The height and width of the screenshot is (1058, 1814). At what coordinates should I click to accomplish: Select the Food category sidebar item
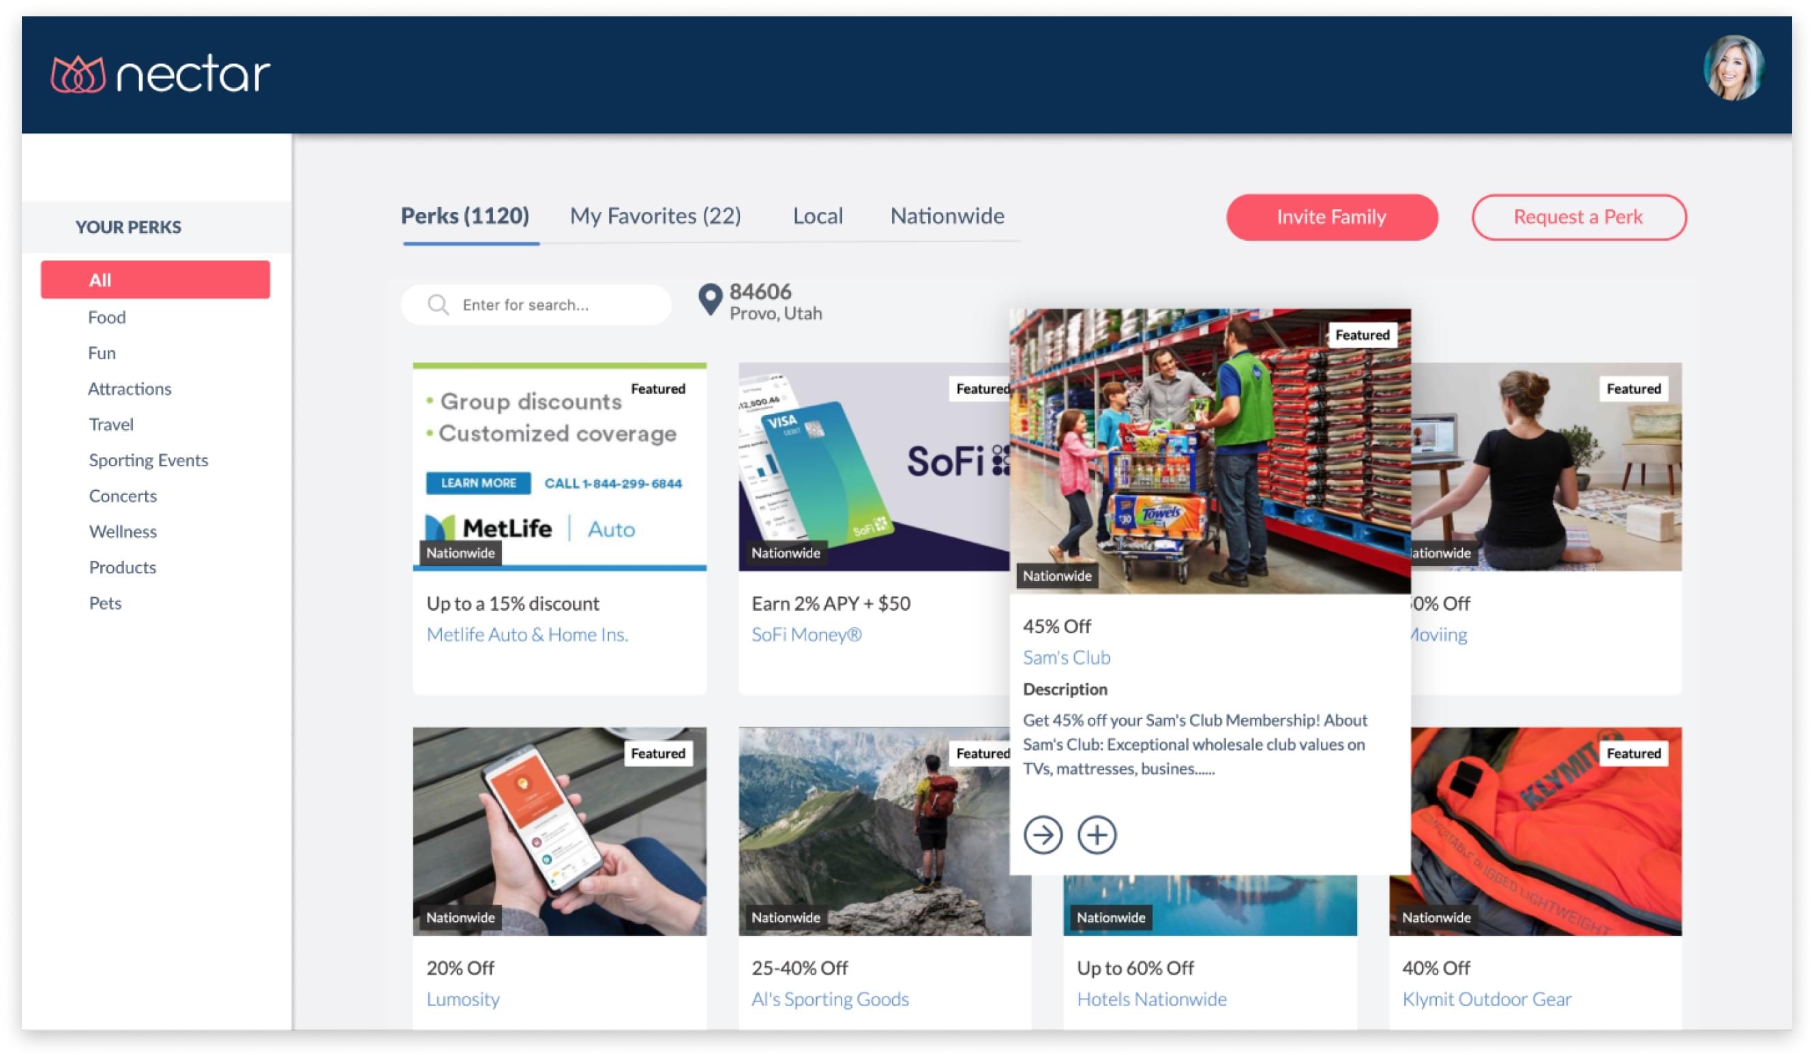[107, 316]
